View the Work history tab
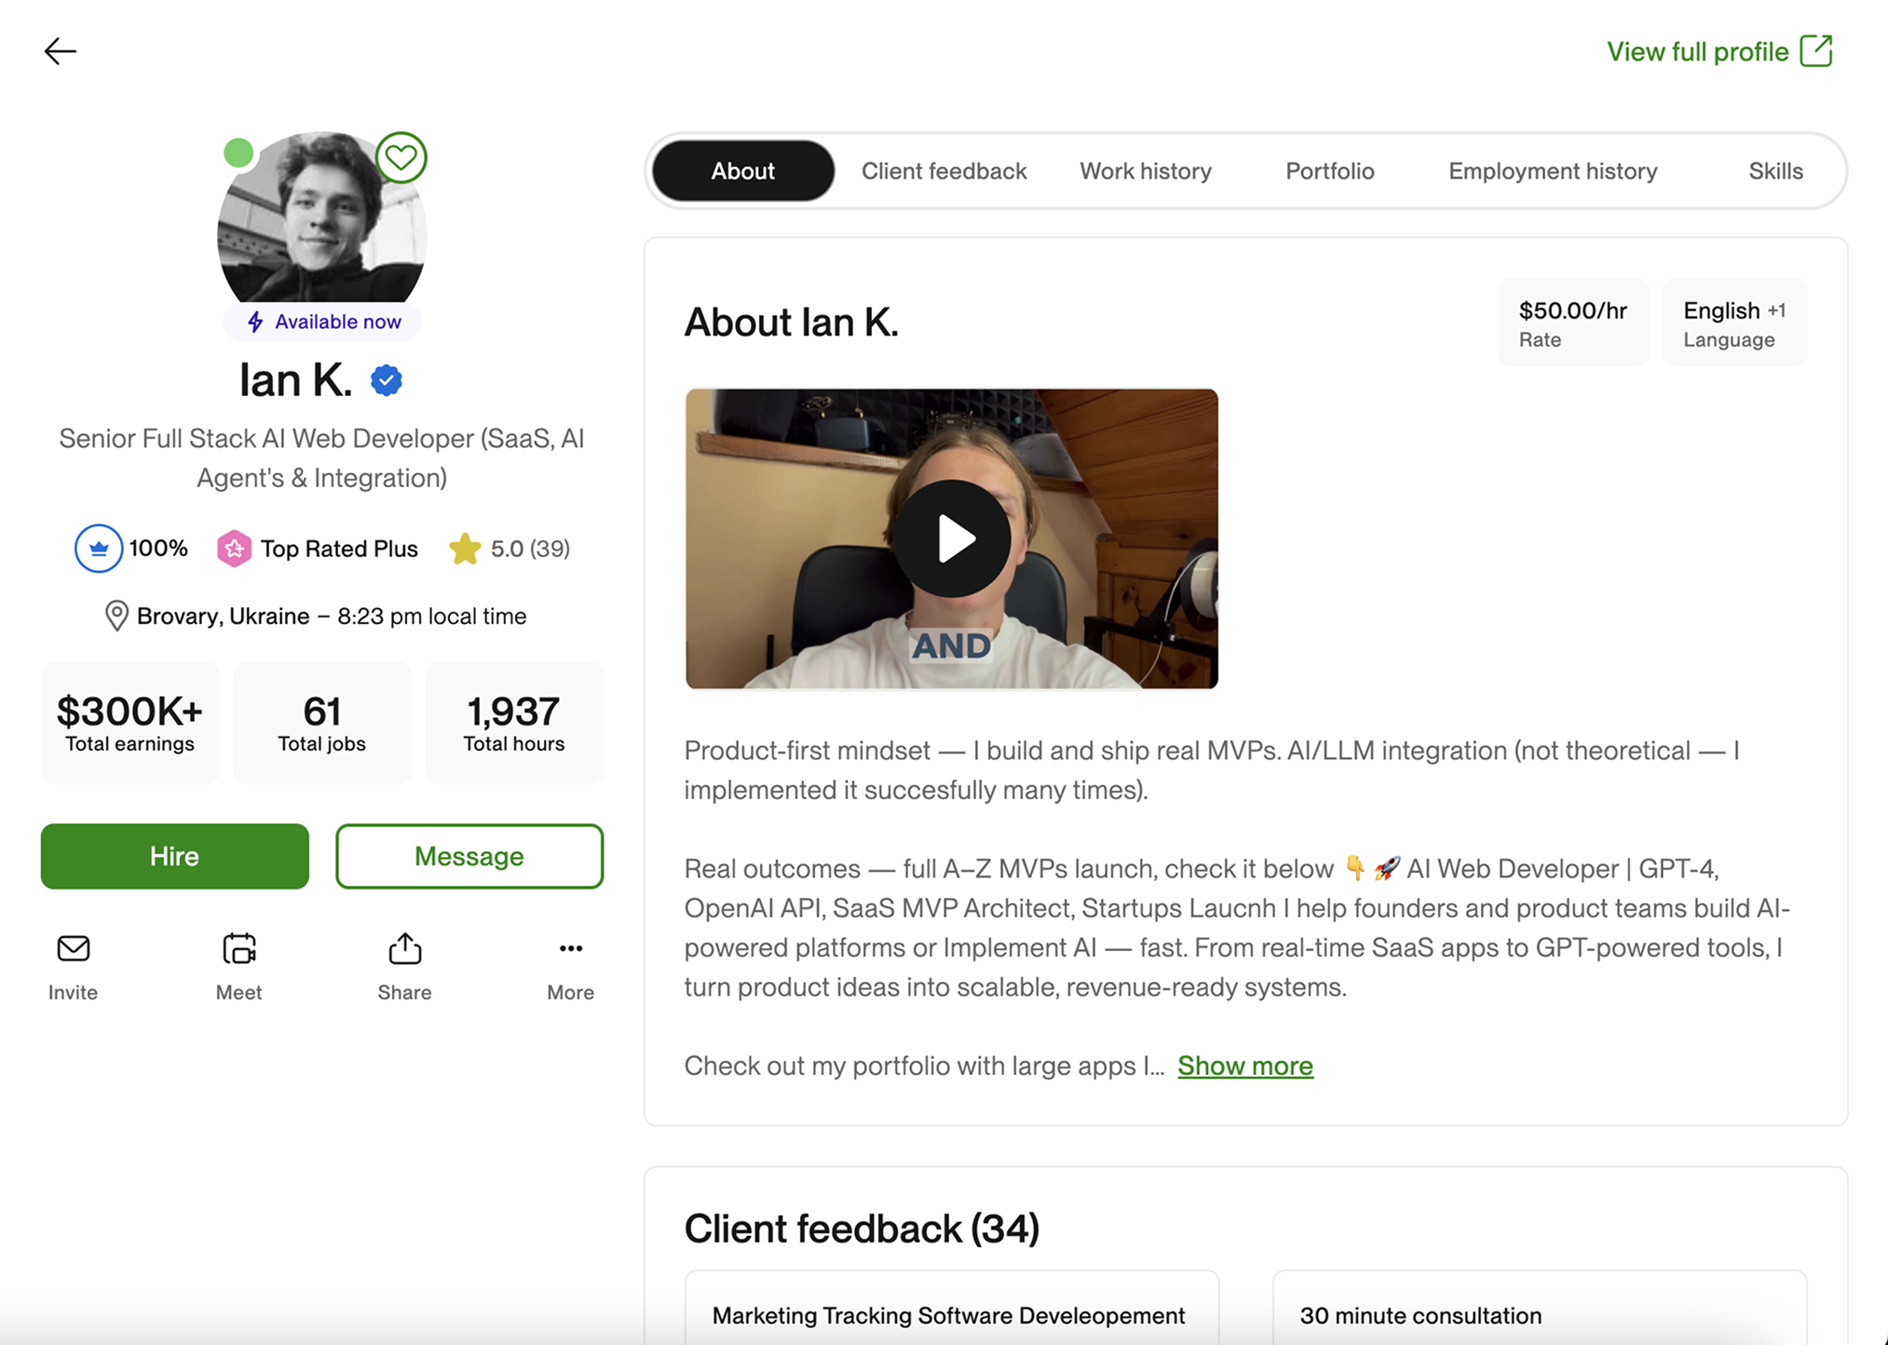 point(1145,170)
